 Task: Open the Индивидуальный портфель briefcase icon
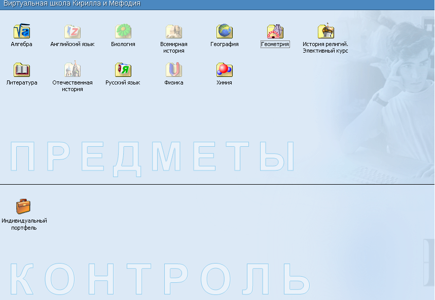coord(23,206)
